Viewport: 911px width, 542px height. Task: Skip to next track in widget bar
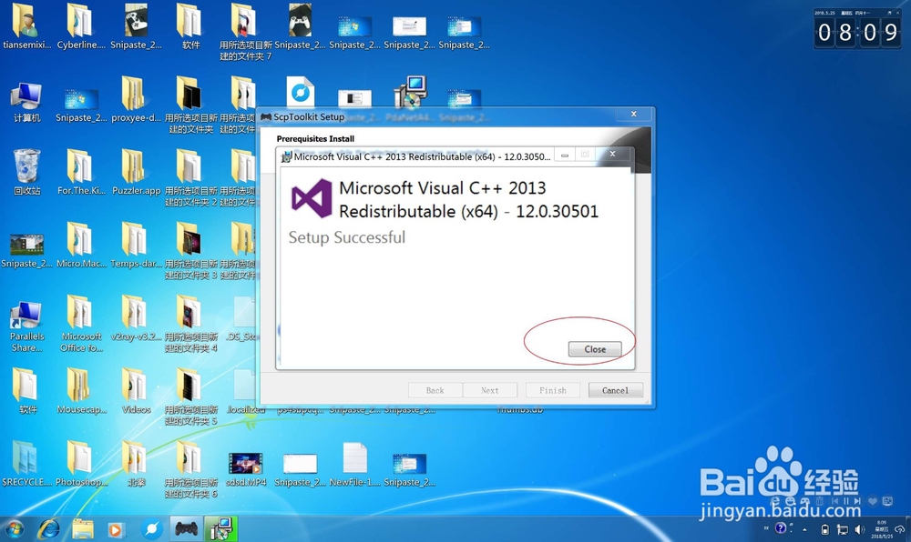[x=857, y=501]
